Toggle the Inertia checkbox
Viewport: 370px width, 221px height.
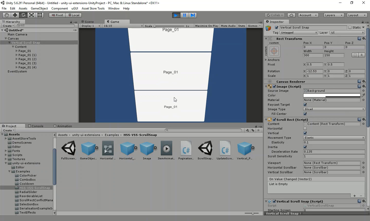click(x=305, y=147)
